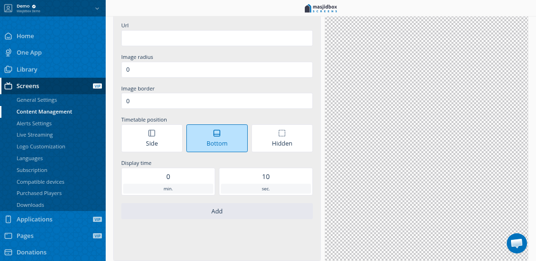536x261 pixels.
Task: Focus the display time minutes field
Action: click(x=168, y=177)
